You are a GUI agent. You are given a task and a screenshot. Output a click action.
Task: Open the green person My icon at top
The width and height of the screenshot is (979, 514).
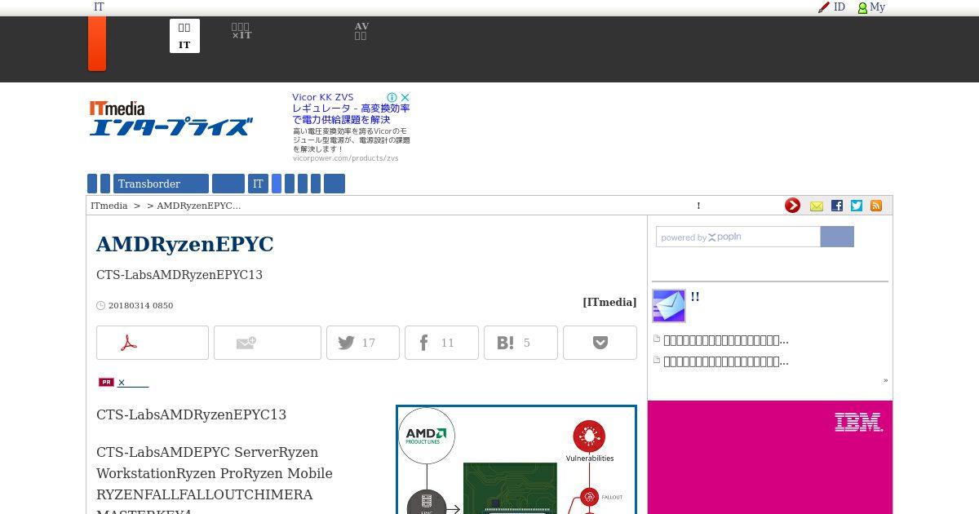(x=862, y=7)
